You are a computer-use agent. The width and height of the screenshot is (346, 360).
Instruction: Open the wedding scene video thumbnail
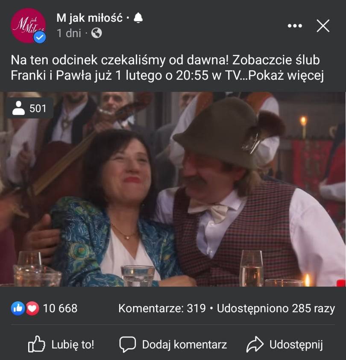pos(173,189)
